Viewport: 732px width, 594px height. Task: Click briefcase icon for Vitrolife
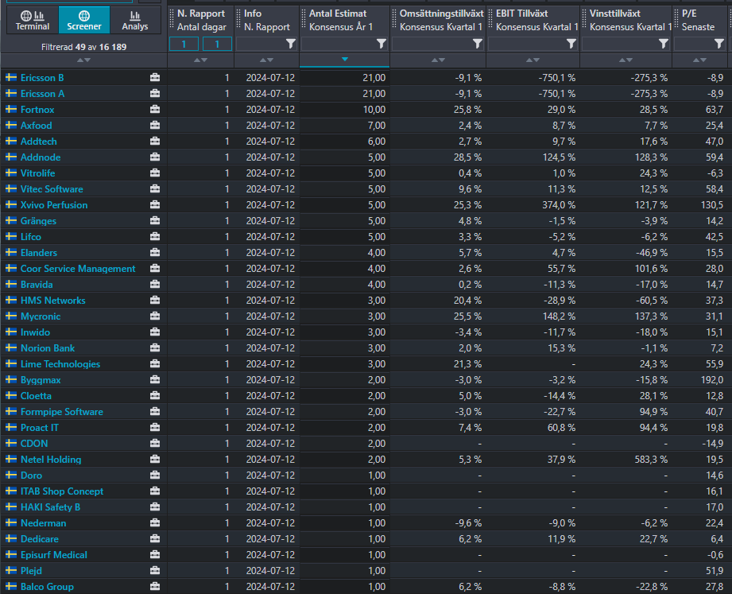click(155, 173)
